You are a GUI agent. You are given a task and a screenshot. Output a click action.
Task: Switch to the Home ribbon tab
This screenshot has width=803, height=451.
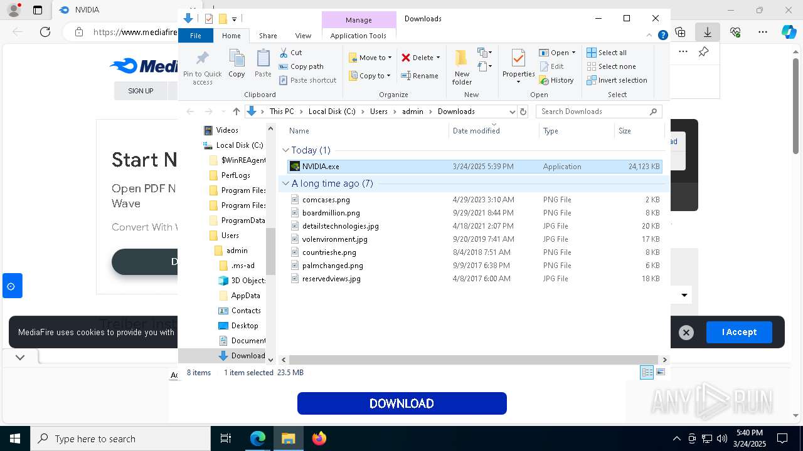(231, 36)
